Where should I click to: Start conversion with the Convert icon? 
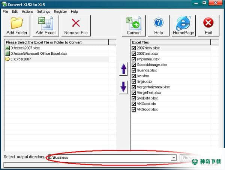click(133, 23)
